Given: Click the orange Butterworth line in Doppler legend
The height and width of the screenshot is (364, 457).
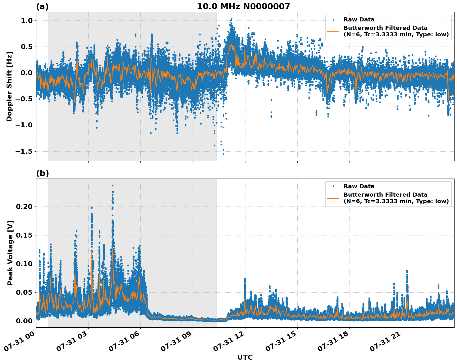Looking at the screenshot, I should pyautogui.click(x=333, y=31).
